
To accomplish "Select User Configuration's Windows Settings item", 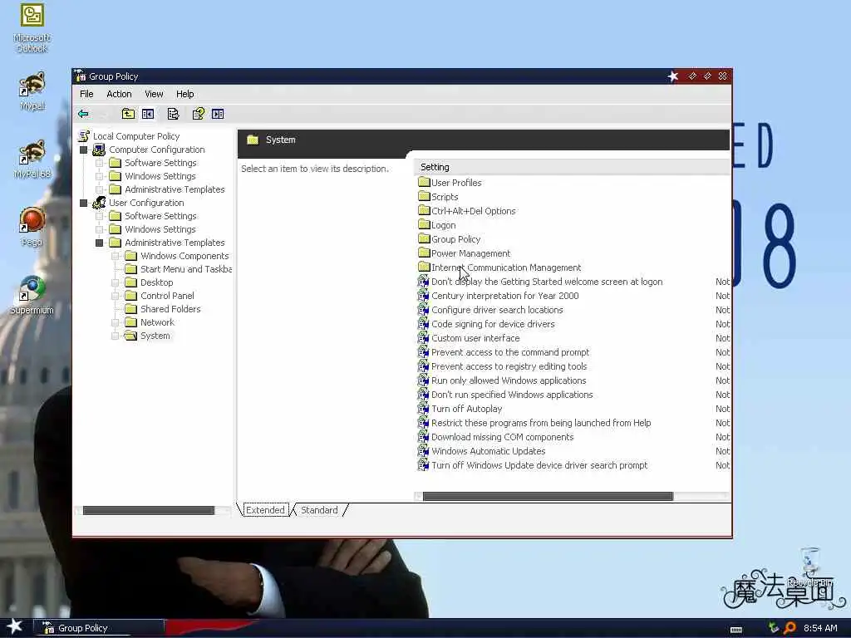I will [153, 229].
